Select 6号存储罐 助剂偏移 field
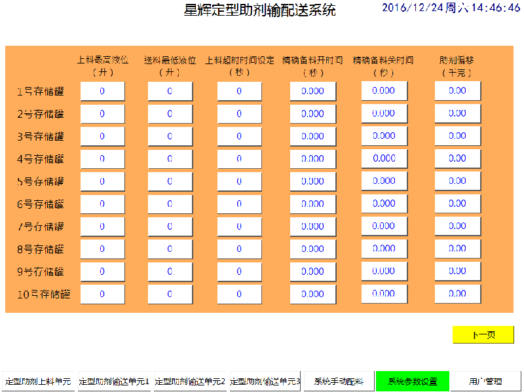 coord(457,204)
